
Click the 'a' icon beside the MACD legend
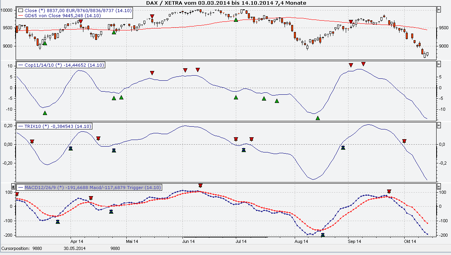(x=13, y=186)
